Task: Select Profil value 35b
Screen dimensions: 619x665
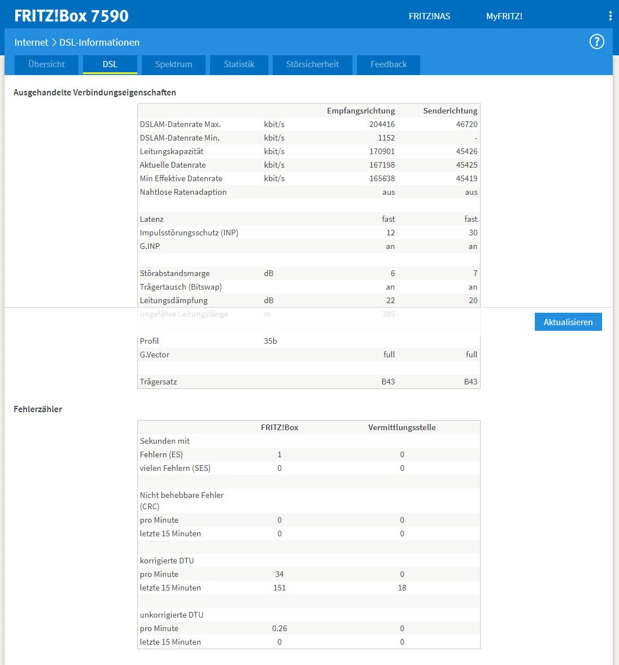Action: 271,341
